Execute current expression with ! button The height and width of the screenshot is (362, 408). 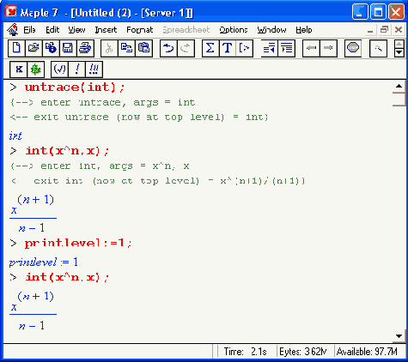tap(76, 69)
